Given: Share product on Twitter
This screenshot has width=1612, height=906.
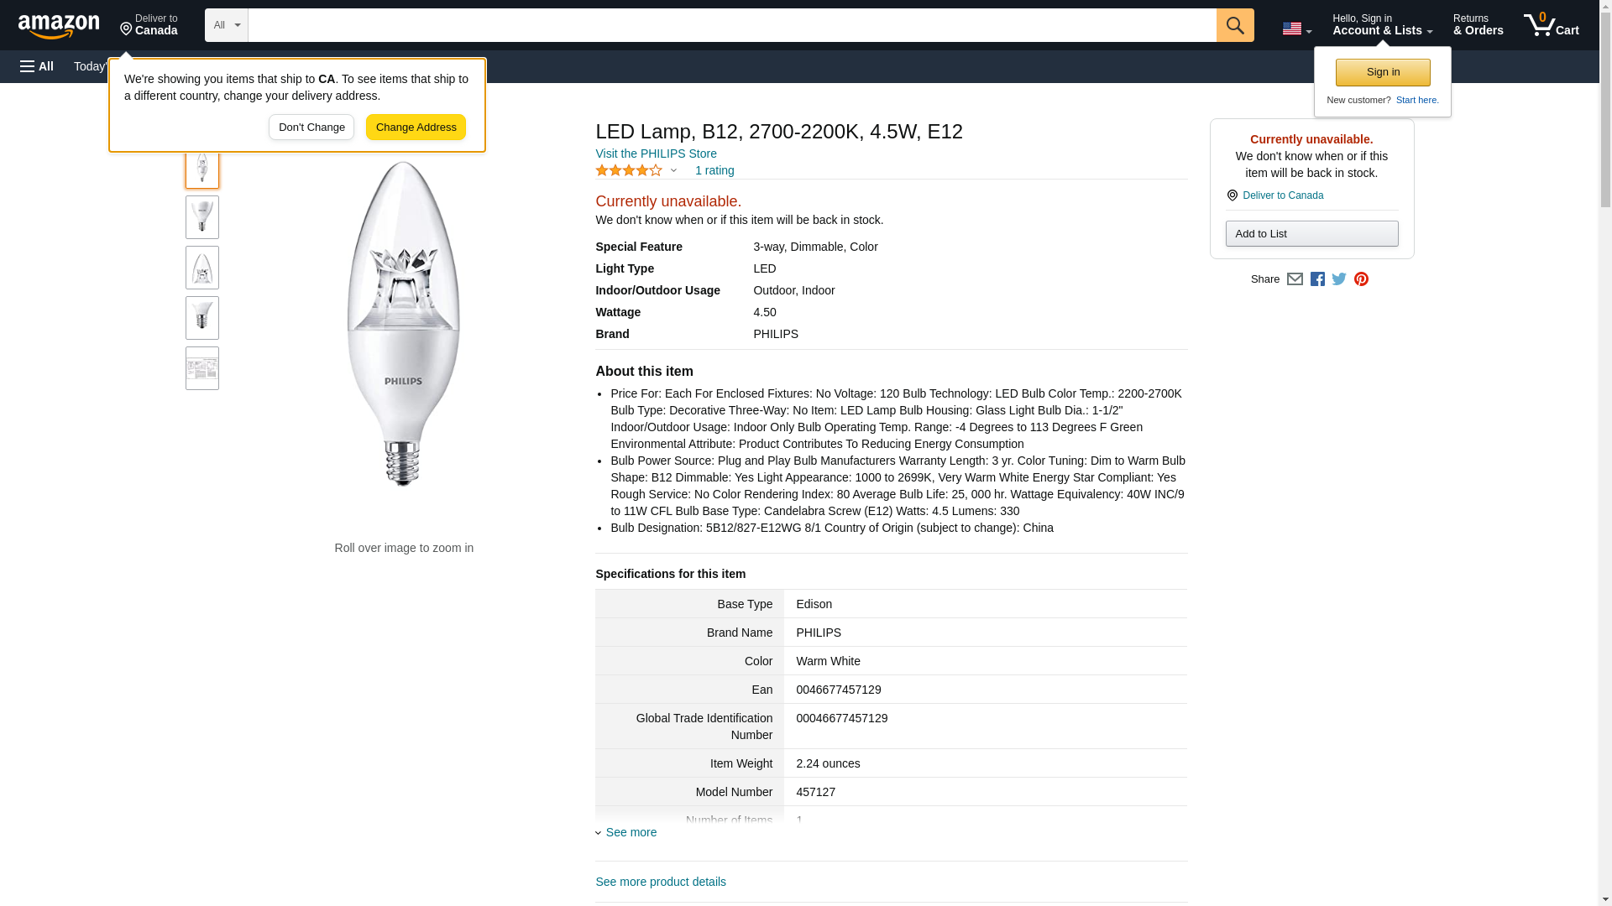Looking at the screenshot, I should 1339,279.
